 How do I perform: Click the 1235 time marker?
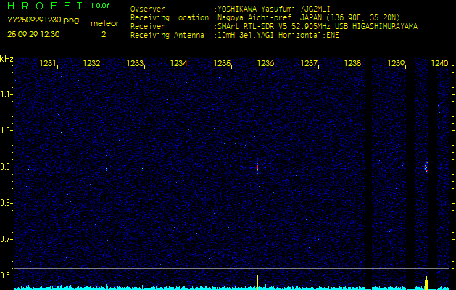pyautogui.click(x=222, y=64)
